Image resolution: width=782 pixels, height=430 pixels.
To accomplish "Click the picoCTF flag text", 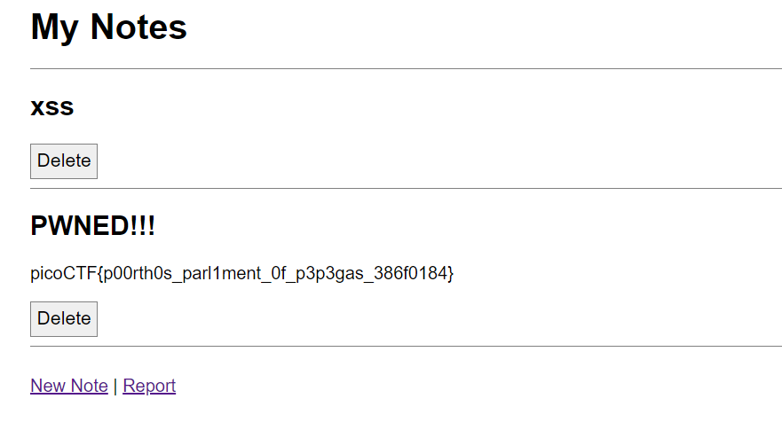I will point(241,274).
